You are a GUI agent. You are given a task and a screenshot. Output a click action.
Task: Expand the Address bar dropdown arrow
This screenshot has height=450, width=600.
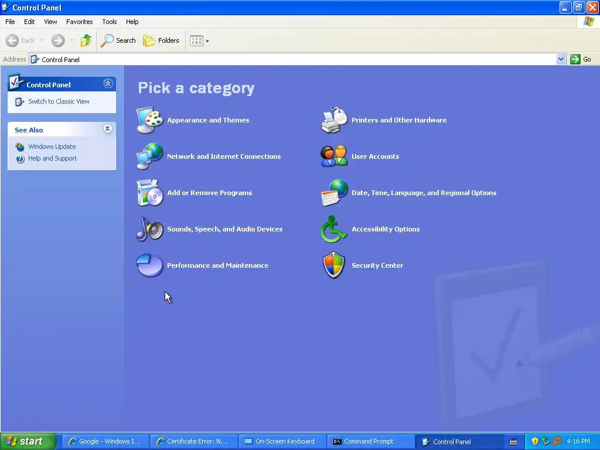(x=561, y=59)
